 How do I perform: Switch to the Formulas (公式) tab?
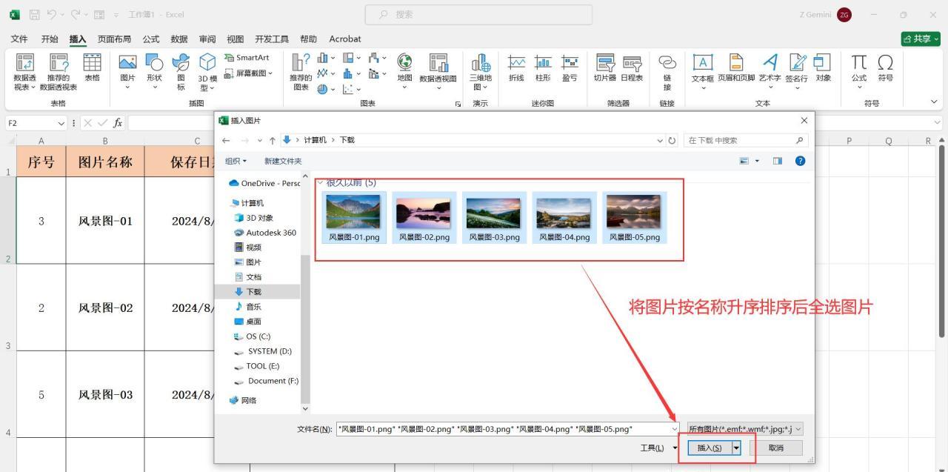pyautogui.click(x=151, y=39)
